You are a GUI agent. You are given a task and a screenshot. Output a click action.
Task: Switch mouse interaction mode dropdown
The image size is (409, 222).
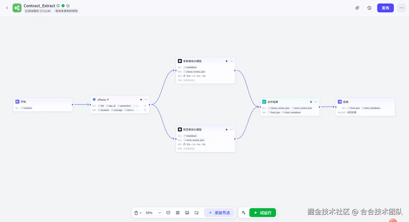(138, 213)
